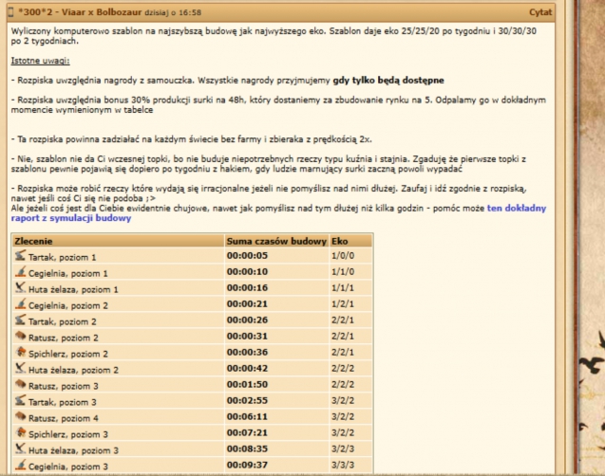The image size is (605, 476).
Task: Click the Cegielnia poziom 1 clay pit icon
Action: [x=21, y=272]
